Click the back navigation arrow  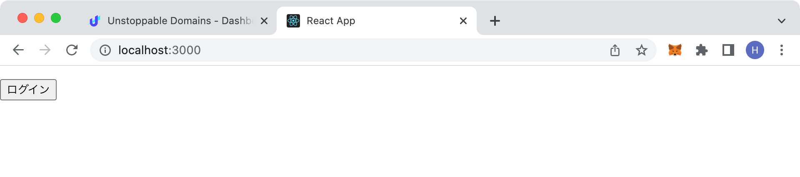point(18,50)
